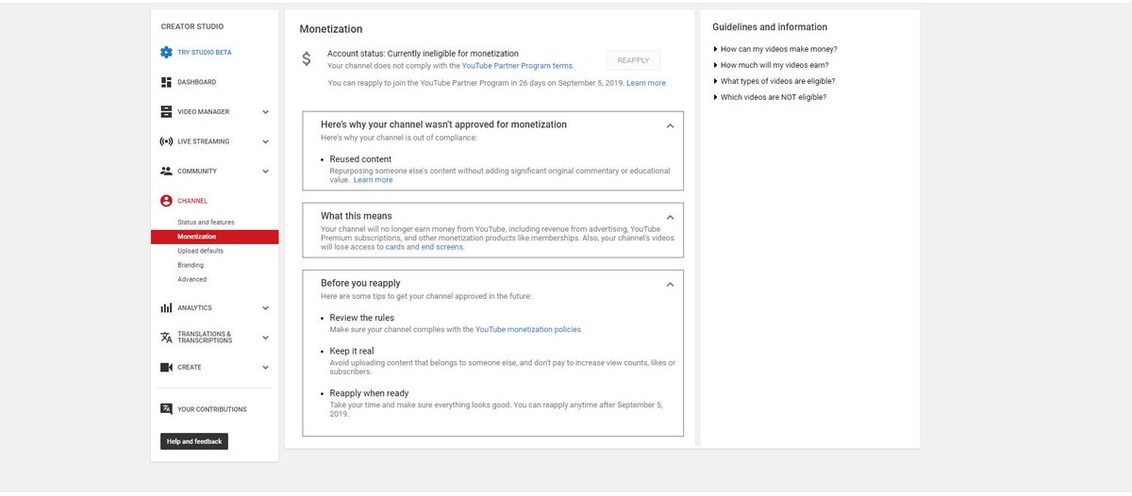Click the Creator Studio heading
The width and height of the screenshot is (1132, 496).
tap(192, 26)
